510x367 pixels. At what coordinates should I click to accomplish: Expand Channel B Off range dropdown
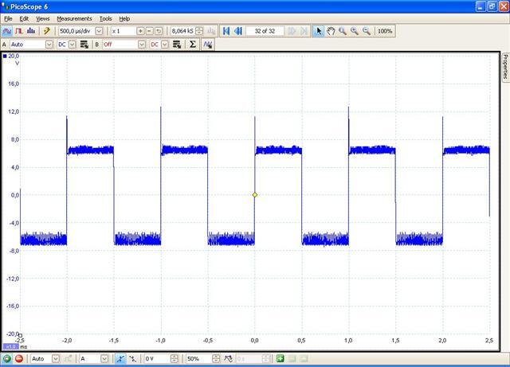coord(142,45)
